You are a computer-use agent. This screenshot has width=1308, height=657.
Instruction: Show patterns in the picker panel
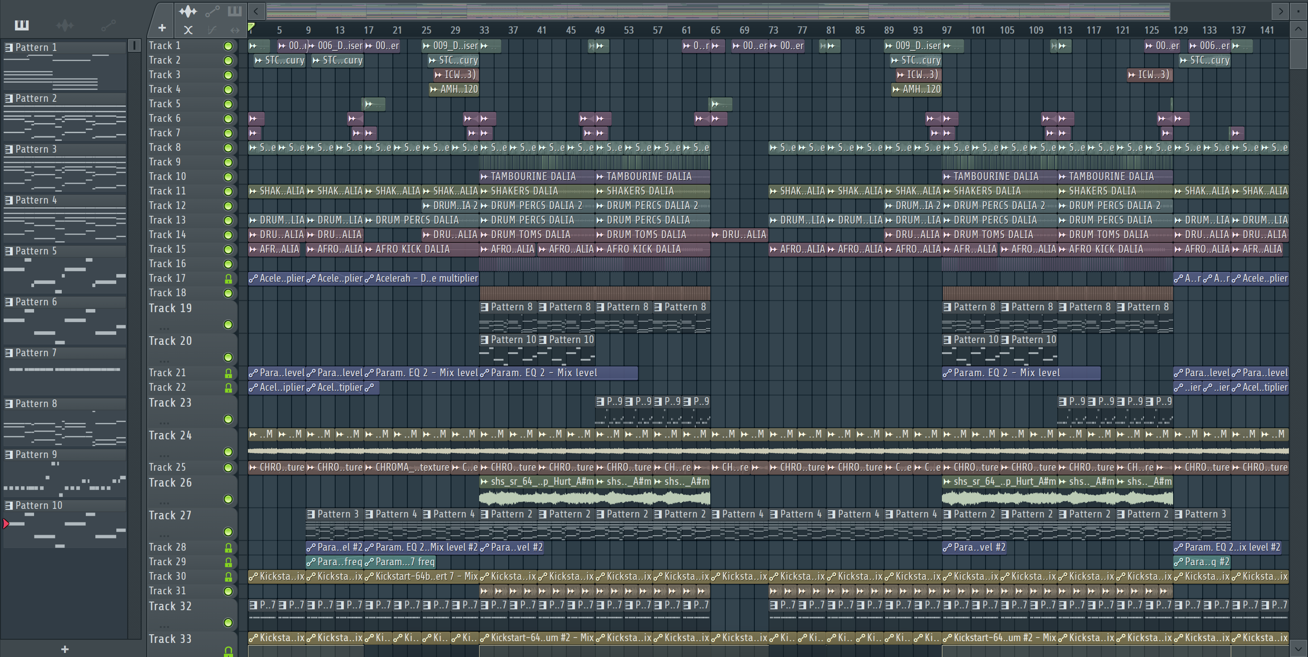click(22, 25)
